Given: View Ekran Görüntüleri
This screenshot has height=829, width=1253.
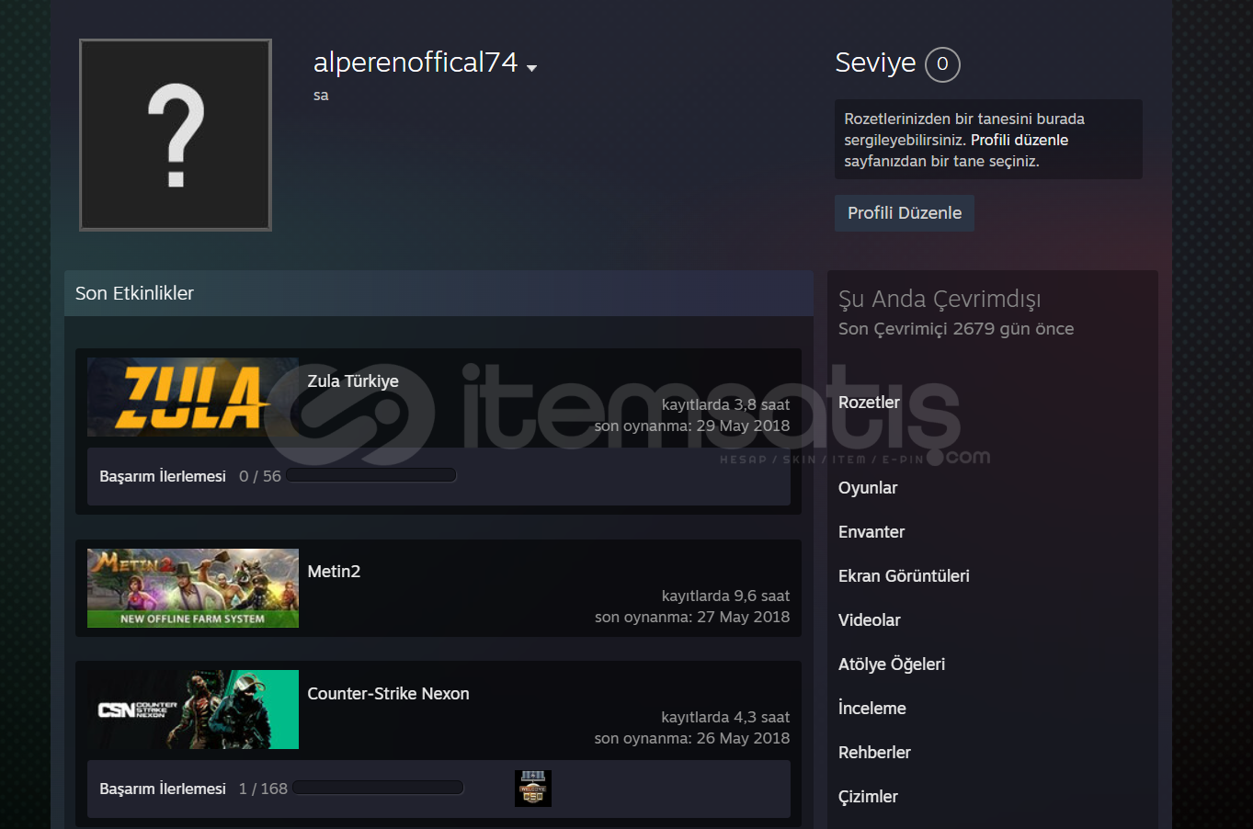Looking at the screenshot, I should click(x=904, y=576).
